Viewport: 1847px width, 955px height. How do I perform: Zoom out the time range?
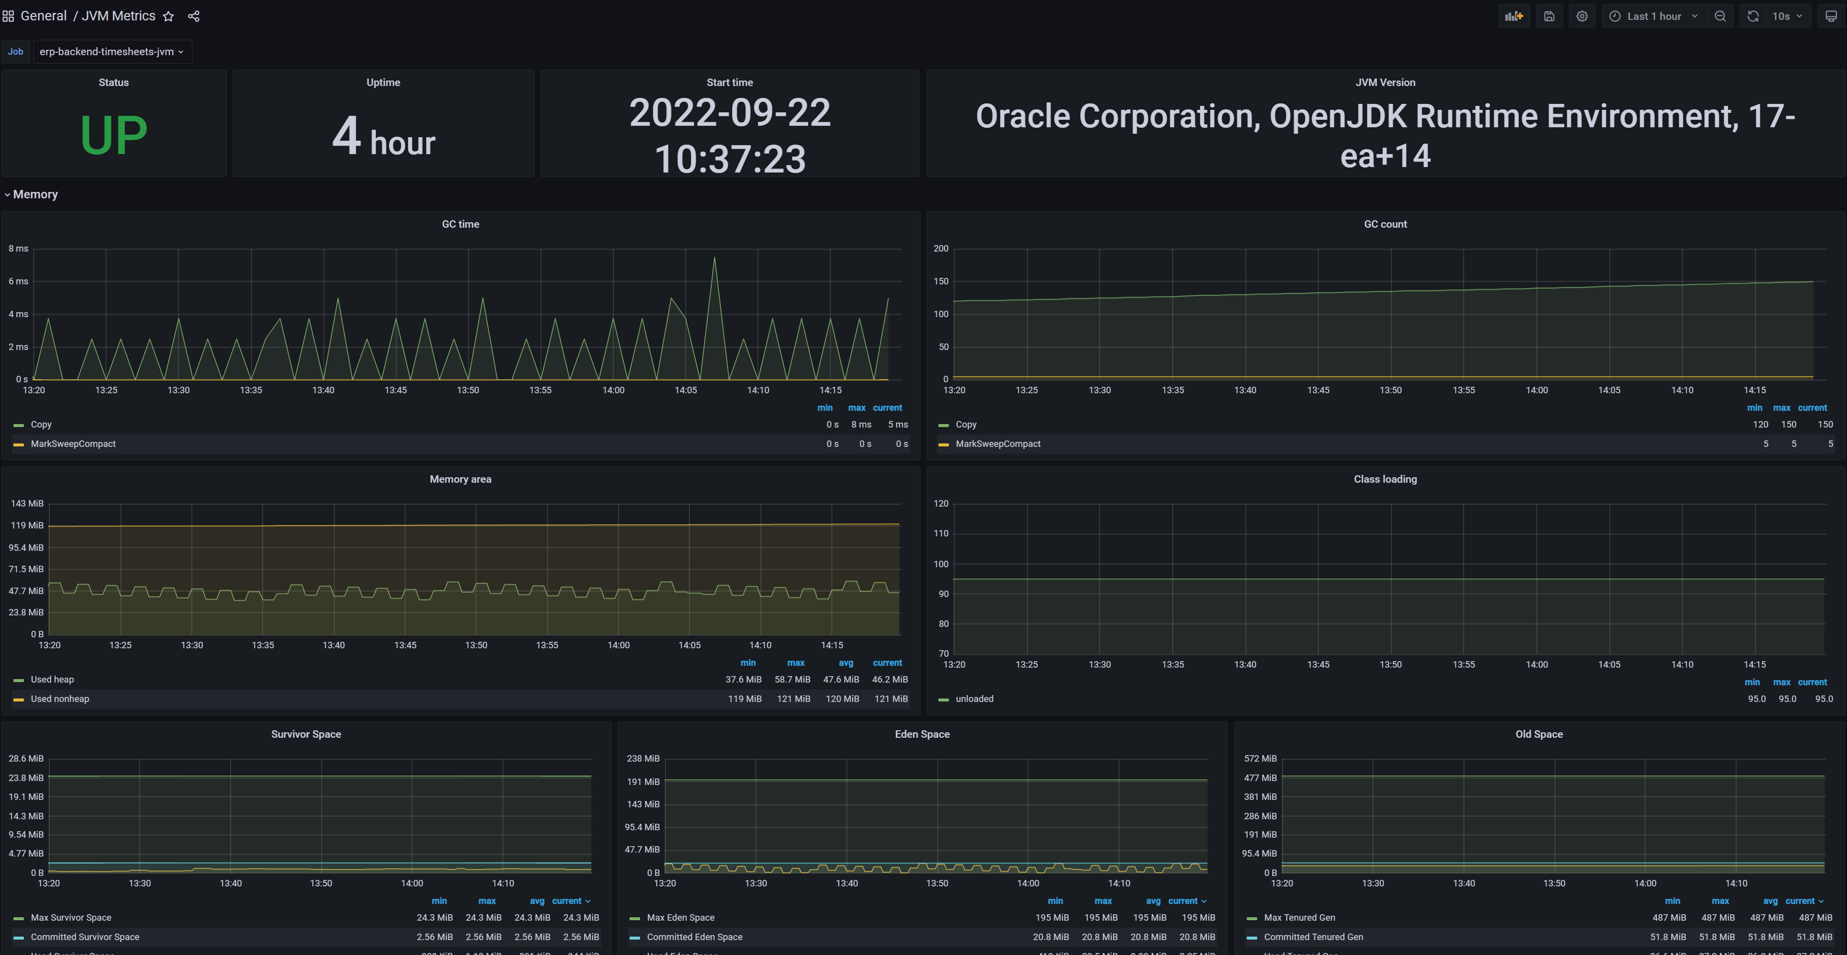tap(1720, 16)
